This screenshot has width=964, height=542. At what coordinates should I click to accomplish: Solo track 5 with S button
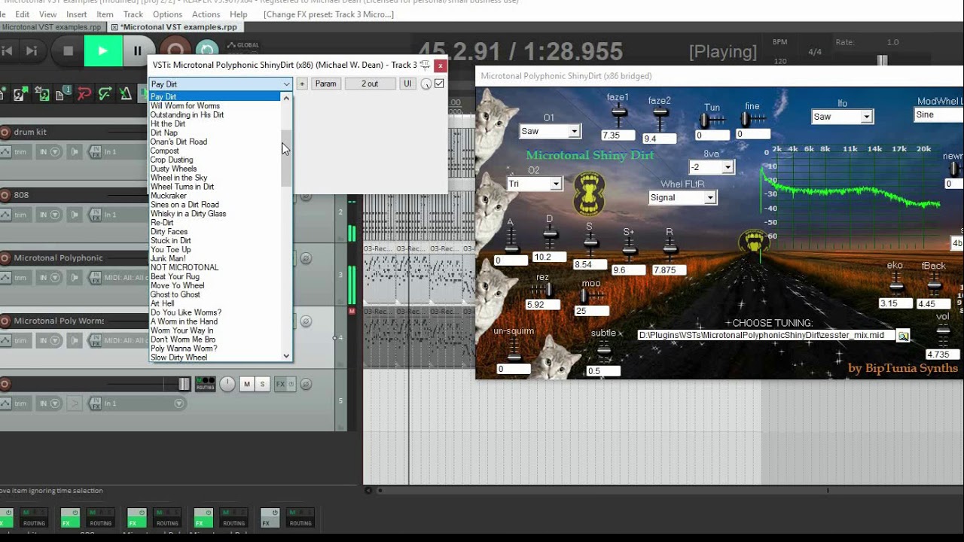pos(262,384)
